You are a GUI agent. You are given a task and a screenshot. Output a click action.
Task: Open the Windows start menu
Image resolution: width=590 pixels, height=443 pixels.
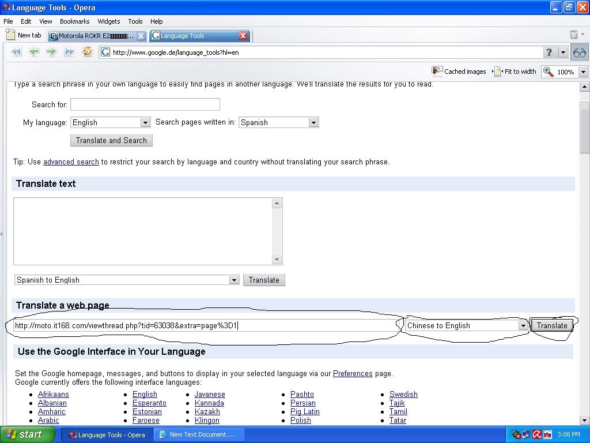27,434
